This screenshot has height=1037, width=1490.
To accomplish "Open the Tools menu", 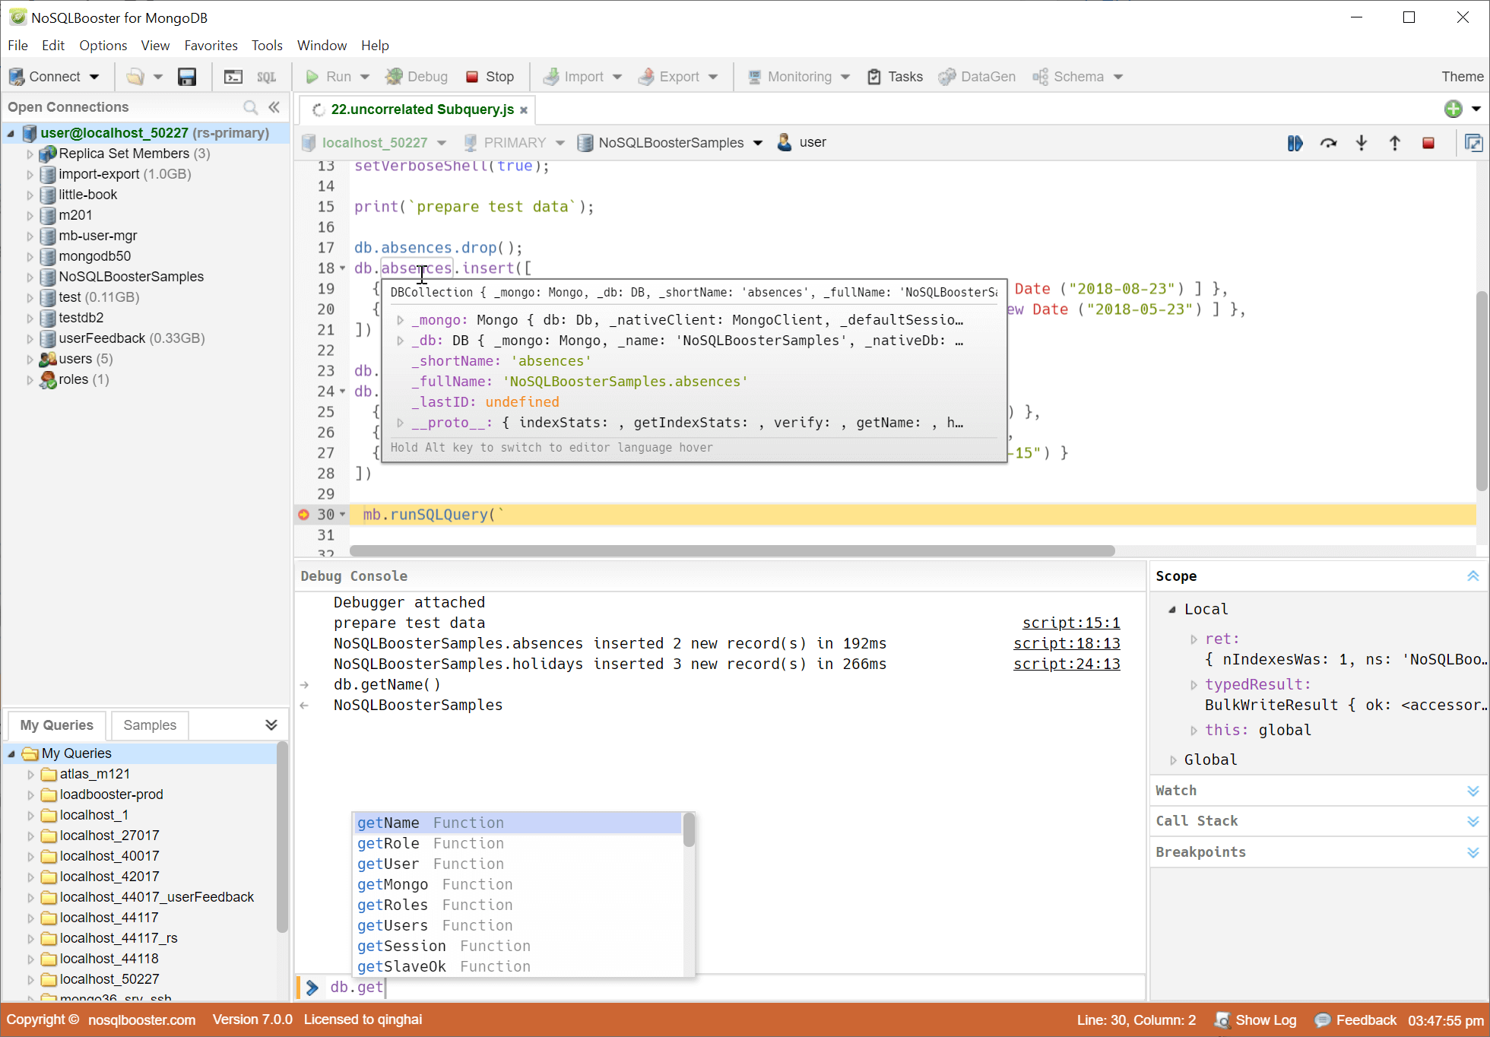I will [x=267, y=46].
